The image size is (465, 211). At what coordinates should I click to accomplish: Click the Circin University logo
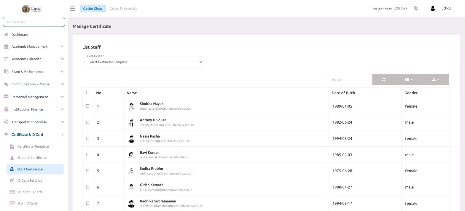31,9
